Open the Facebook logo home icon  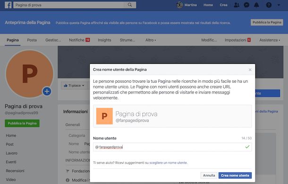(8, 5)
